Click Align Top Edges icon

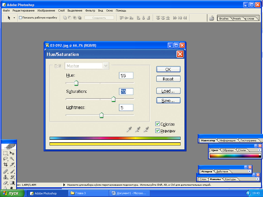(121, 18)
